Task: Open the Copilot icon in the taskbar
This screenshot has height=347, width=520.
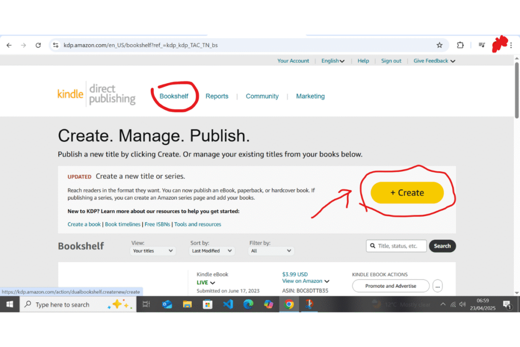Action: (x=268, y=304)
